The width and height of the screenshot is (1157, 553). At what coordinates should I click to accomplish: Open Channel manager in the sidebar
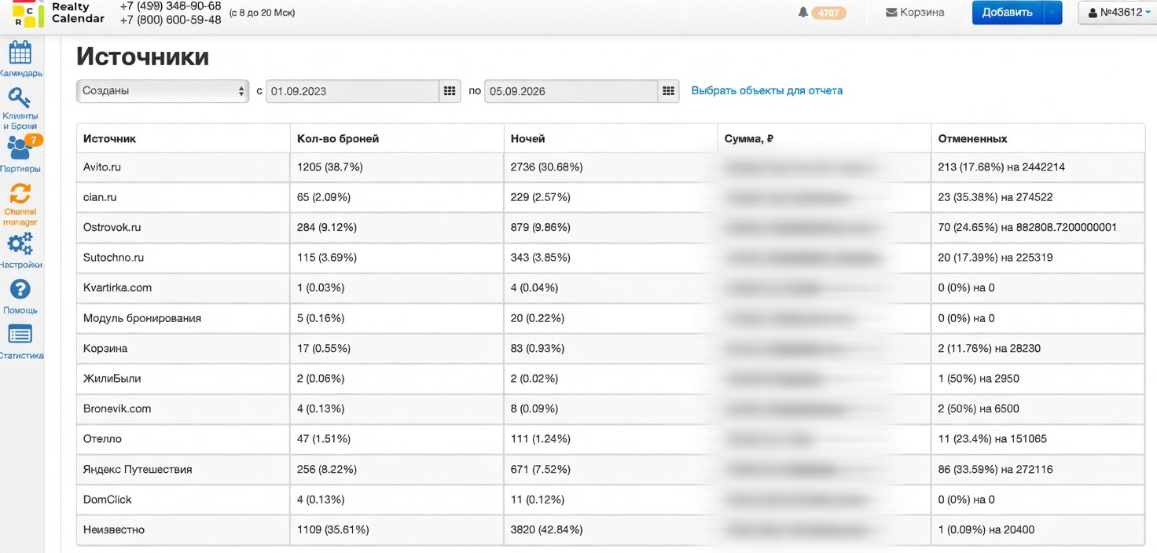(20, 204)
